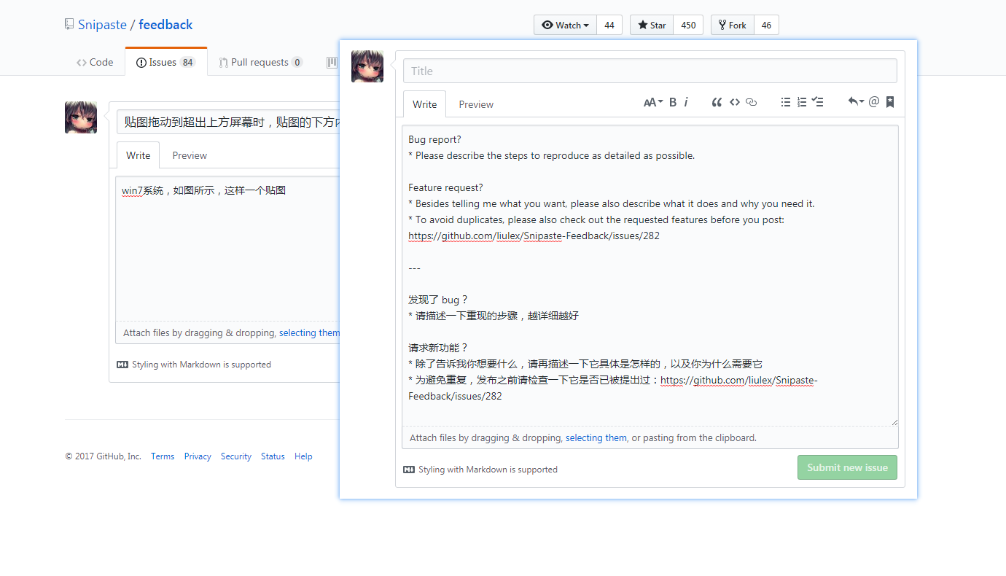Screen dimensions: 1006x576
Task: Add a numbered list to the comment
Action: 802,102
